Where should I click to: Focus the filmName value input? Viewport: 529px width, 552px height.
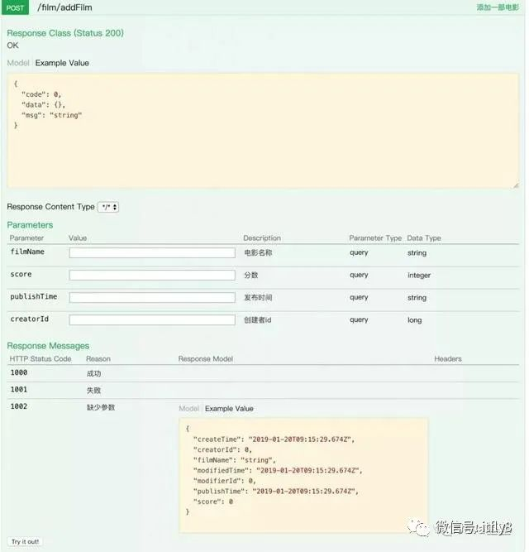[152, 252]
